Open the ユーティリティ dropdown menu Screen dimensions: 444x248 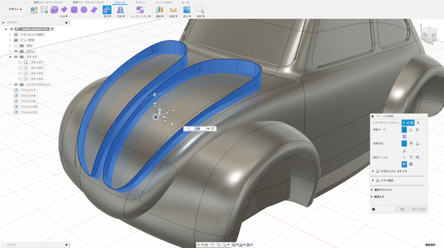tap(141, 17)
